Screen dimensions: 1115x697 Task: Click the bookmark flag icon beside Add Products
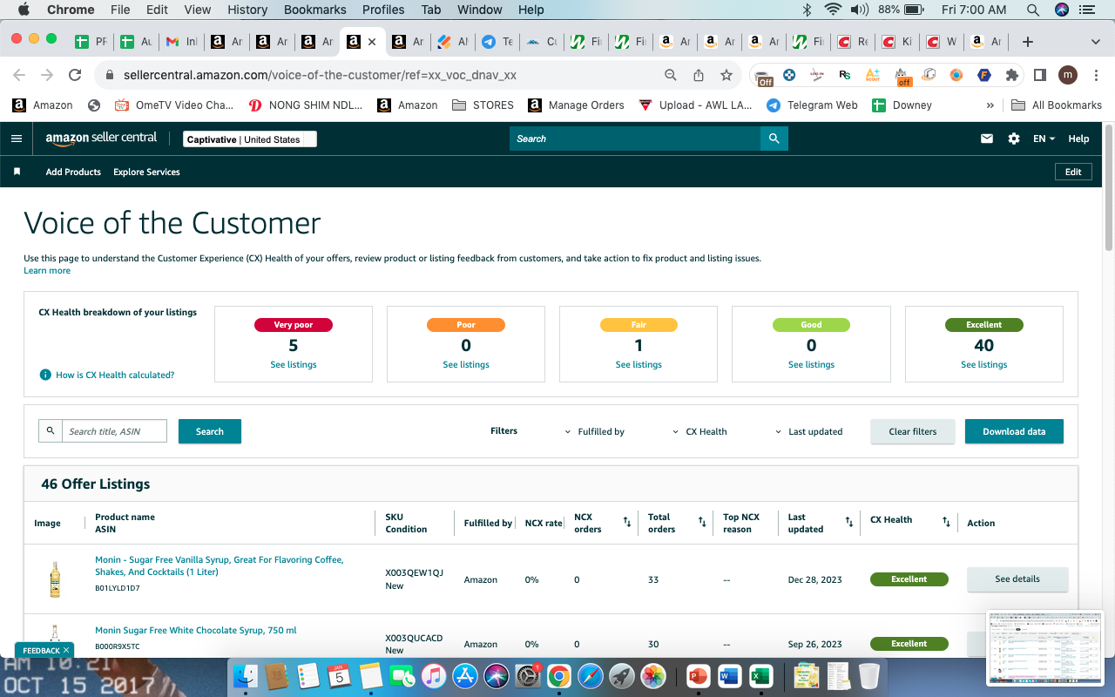point(17,172)
